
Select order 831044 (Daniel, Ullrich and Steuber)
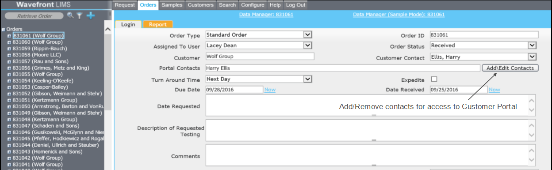(x=55, y=145)
